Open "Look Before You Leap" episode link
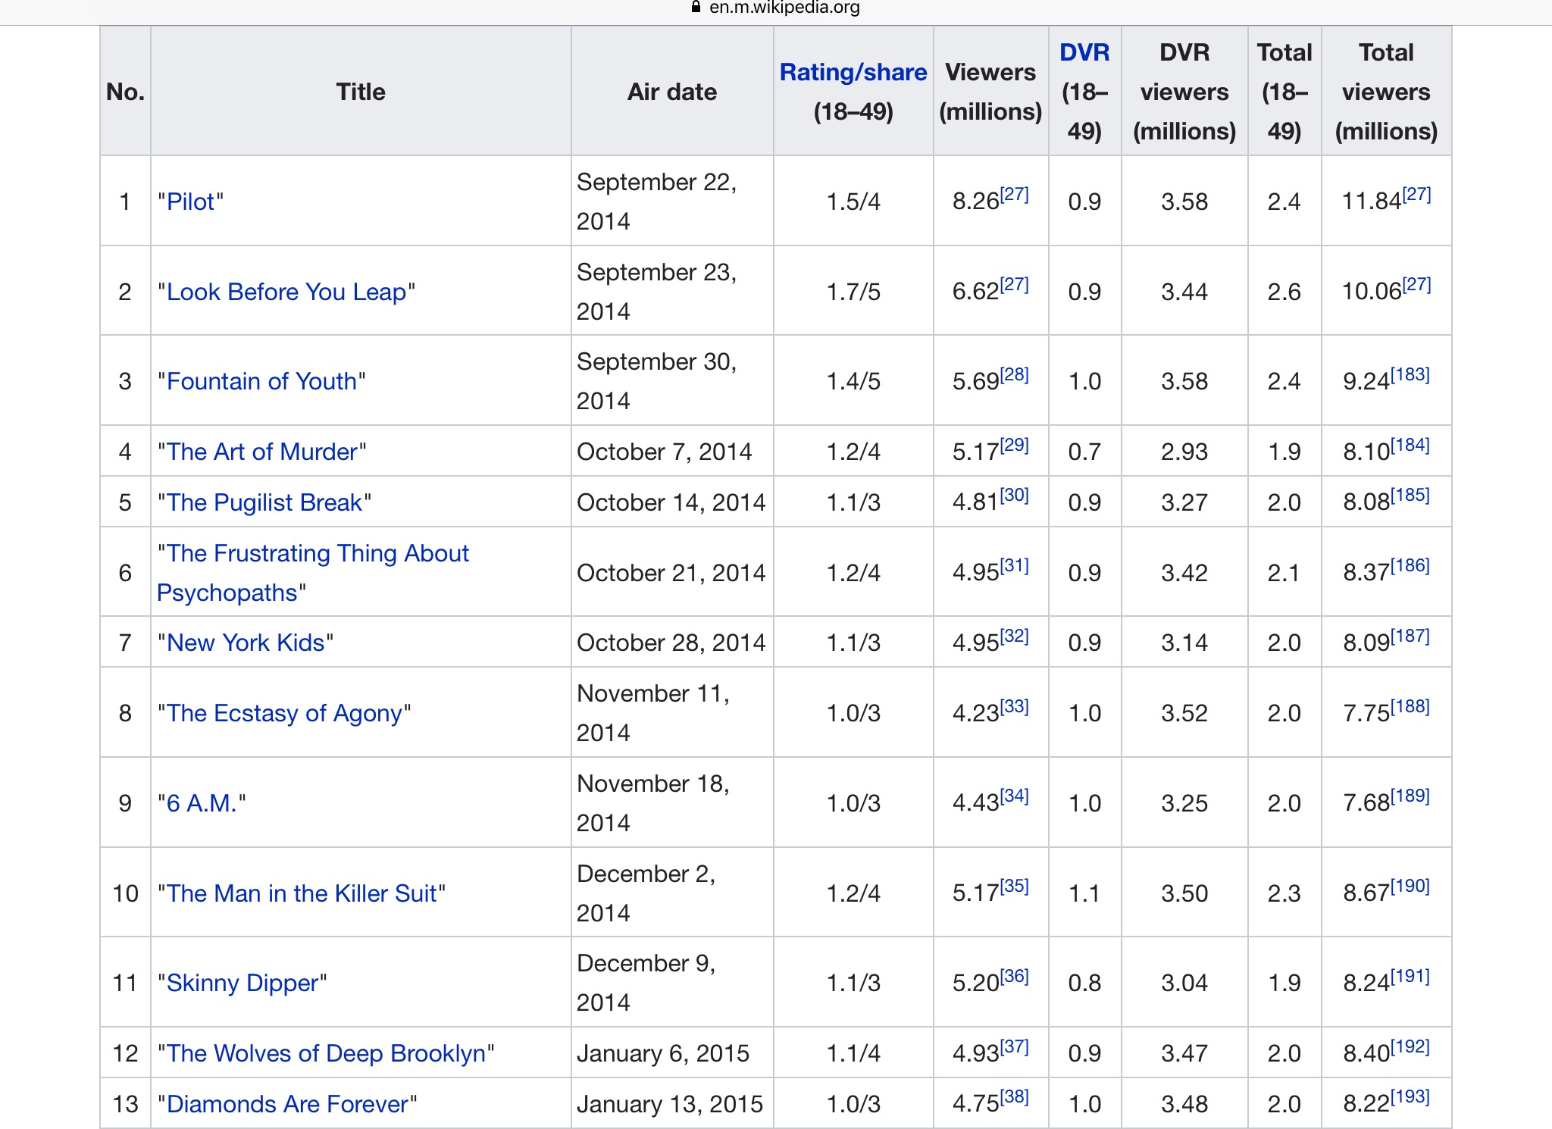The height and width of the screenshot is (1129, 1552). coord(286,292)
